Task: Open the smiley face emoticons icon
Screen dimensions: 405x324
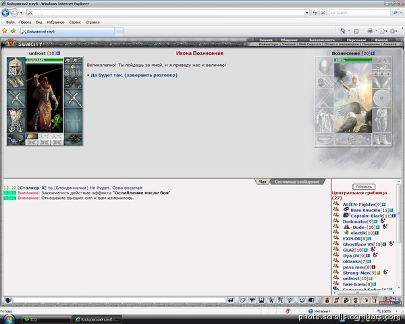Action: click(302, 300)
